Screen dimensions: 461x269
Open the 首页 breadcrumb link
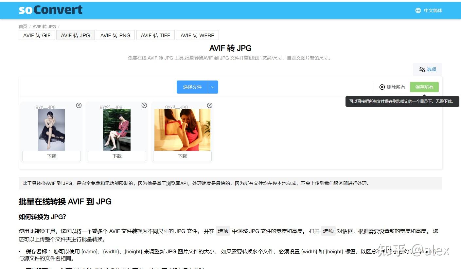pos(23,27)
